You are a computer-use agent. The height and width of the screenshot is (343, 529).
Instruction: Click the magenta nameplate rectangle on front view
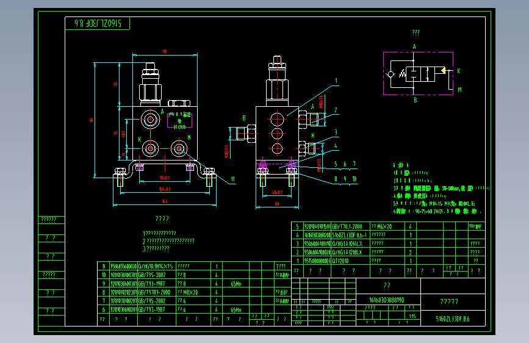pos(179,120)
